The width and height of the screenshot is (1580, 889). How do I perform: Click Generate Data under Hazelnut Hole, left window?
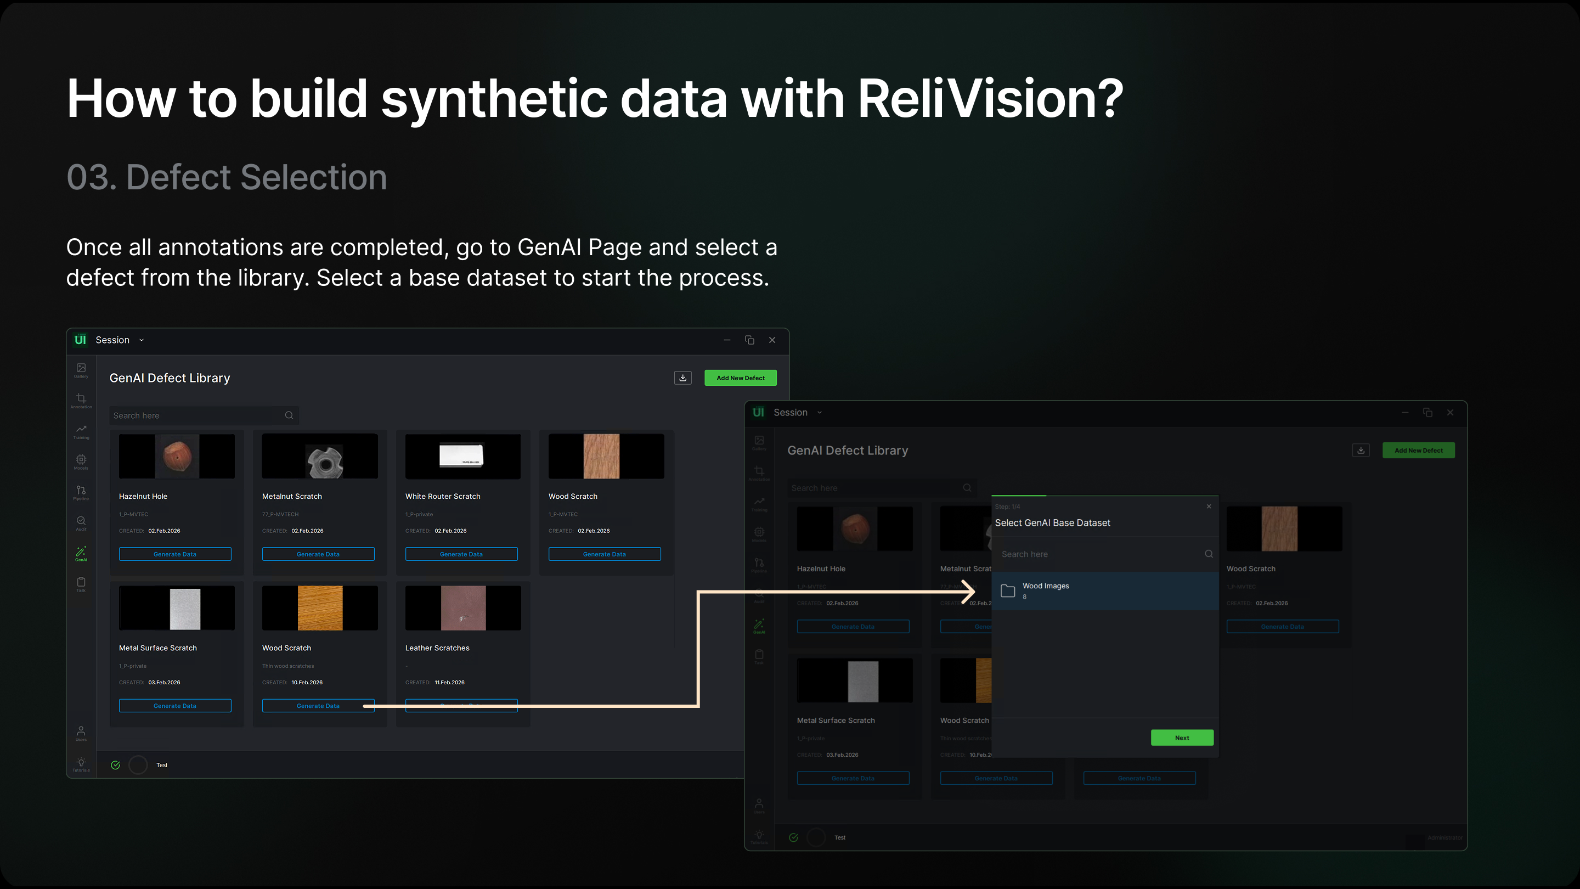(175, 554)
